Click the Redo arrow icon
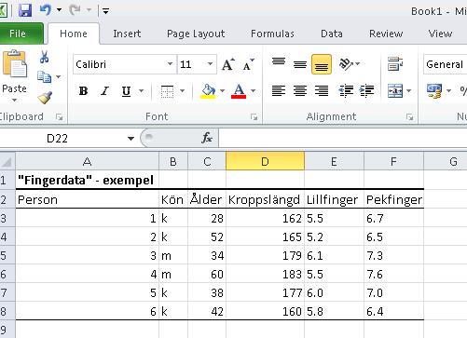Image resolution: width=467 pixels, height=338 pixels. coord(75,10)
